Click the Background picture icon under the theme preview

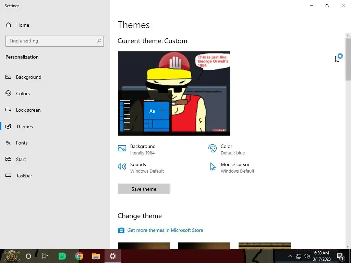[x=122, y=148]
